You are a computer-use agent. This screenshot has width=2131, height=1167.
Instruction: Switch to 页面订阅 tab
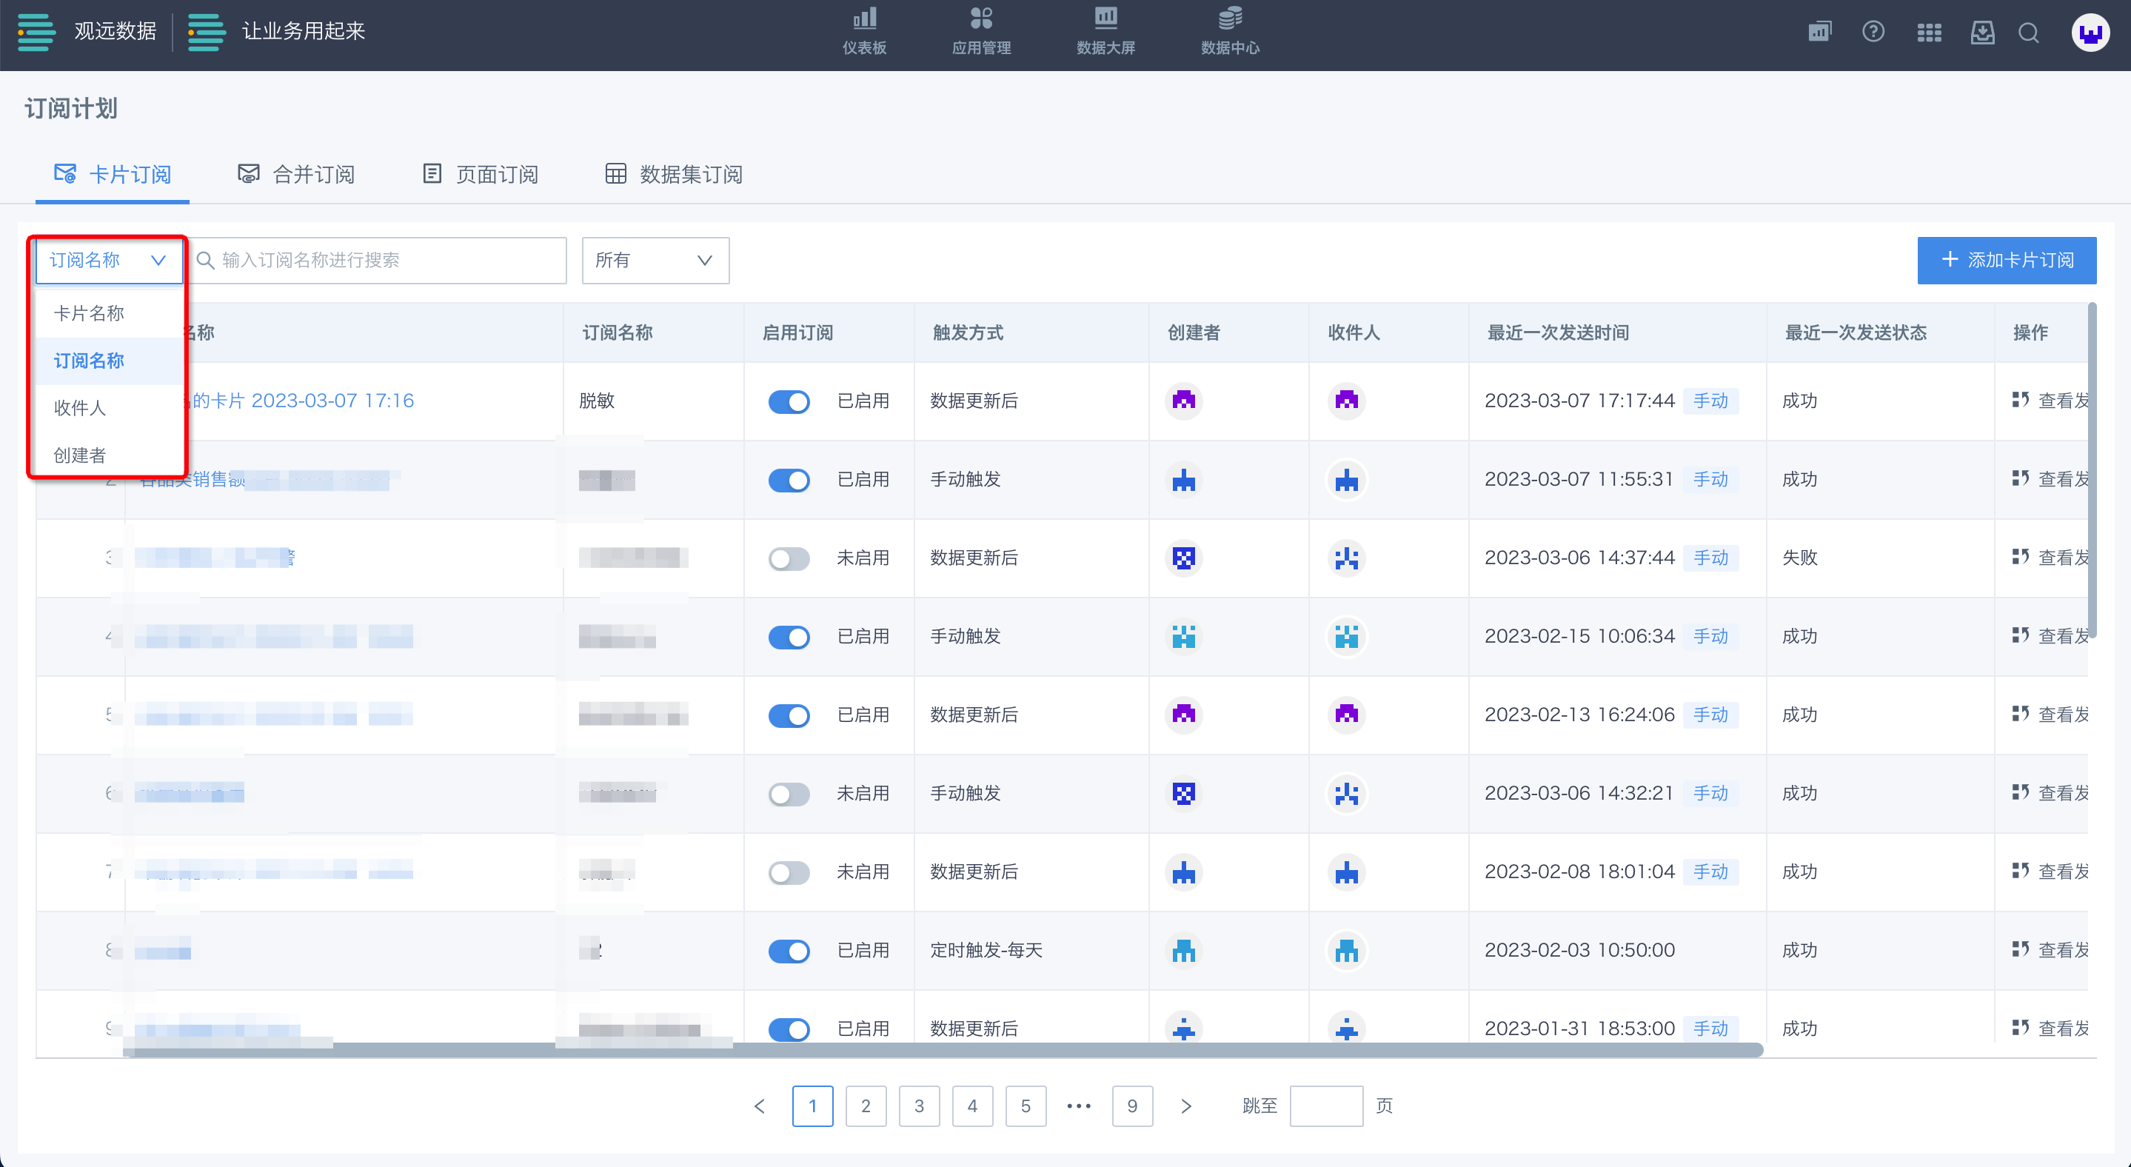(x=480, y=175)
